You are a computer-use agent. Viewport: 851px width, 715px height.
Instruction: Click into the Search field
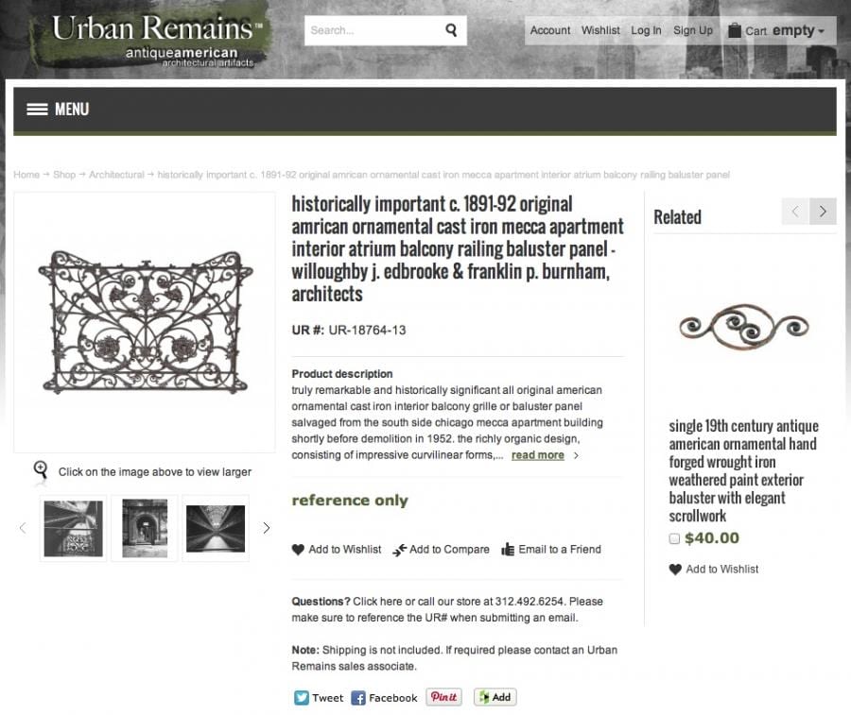374,30
